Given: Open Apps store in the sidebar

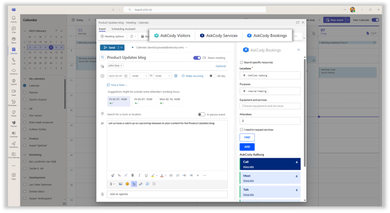Looking at the screenshot, I should tap(14, 176).
